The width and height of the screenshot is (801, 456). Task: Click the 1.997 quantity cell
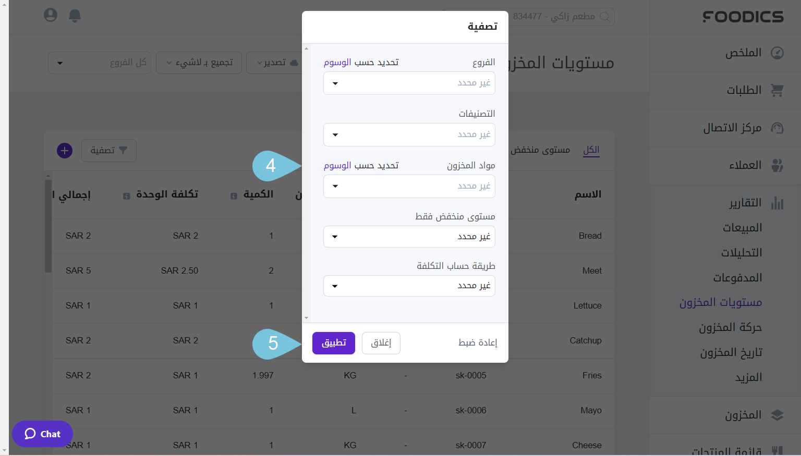point(263,376)
